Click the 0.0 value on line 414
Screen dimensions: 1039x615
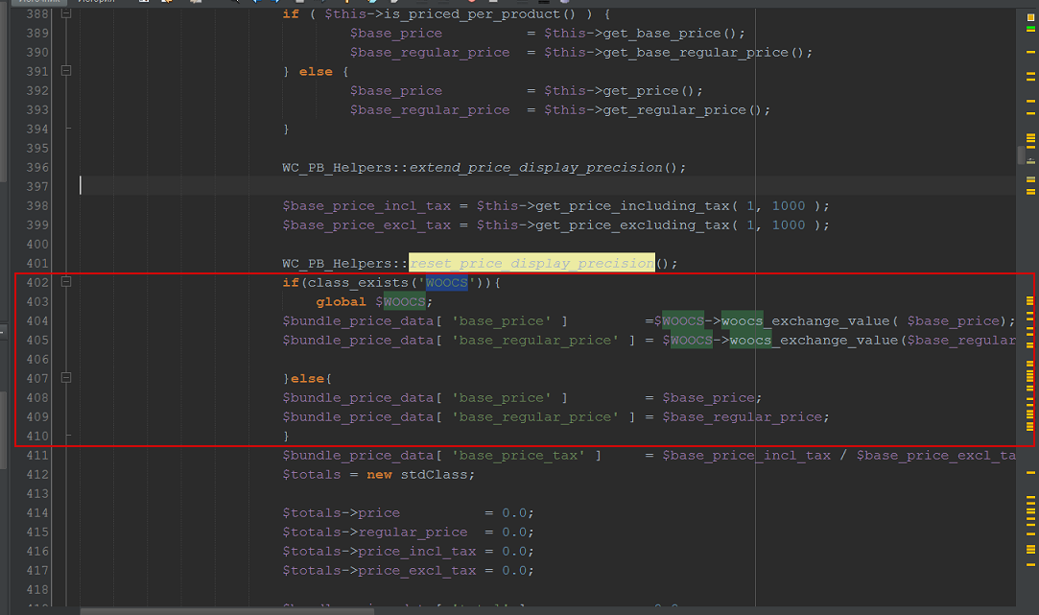click(x=514, y=513)
